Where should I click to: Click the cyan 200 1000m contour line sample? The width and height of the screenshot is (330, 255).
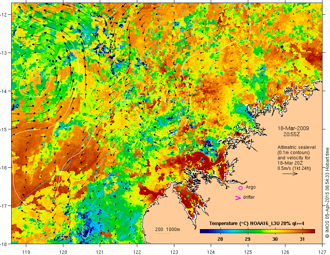coord(163,233)
